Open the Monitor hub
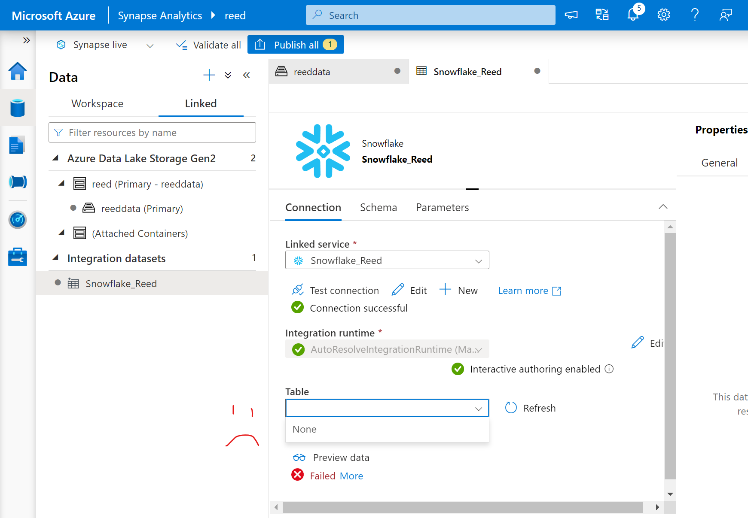Screen dimensions: 748x518 tap(17, 220)
